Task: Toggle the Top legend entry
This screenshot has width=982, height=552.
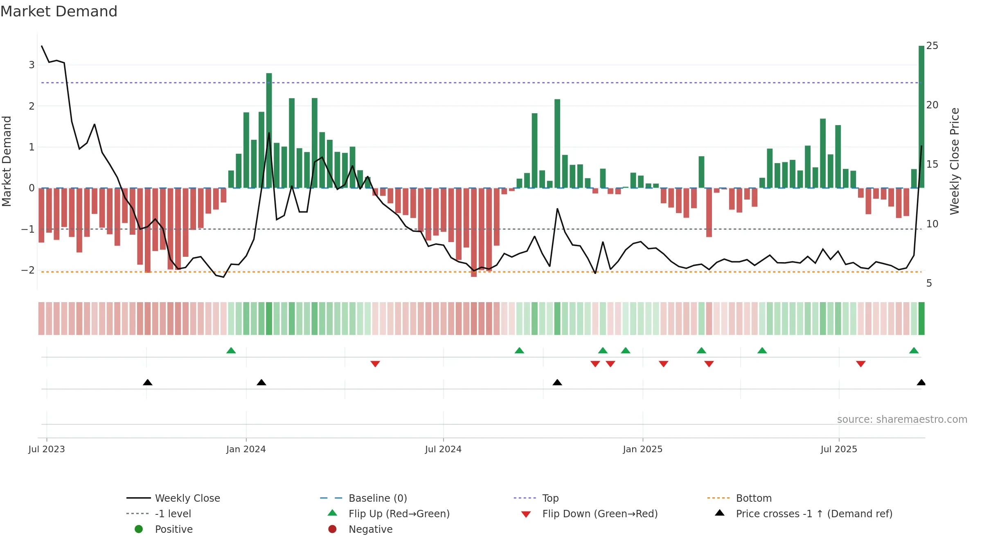Action: coord(536,498)
